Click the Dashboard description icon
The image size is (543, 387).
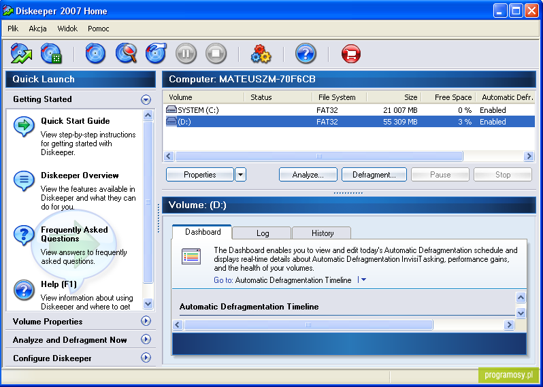pyautogui.click(x=191, y=256)
